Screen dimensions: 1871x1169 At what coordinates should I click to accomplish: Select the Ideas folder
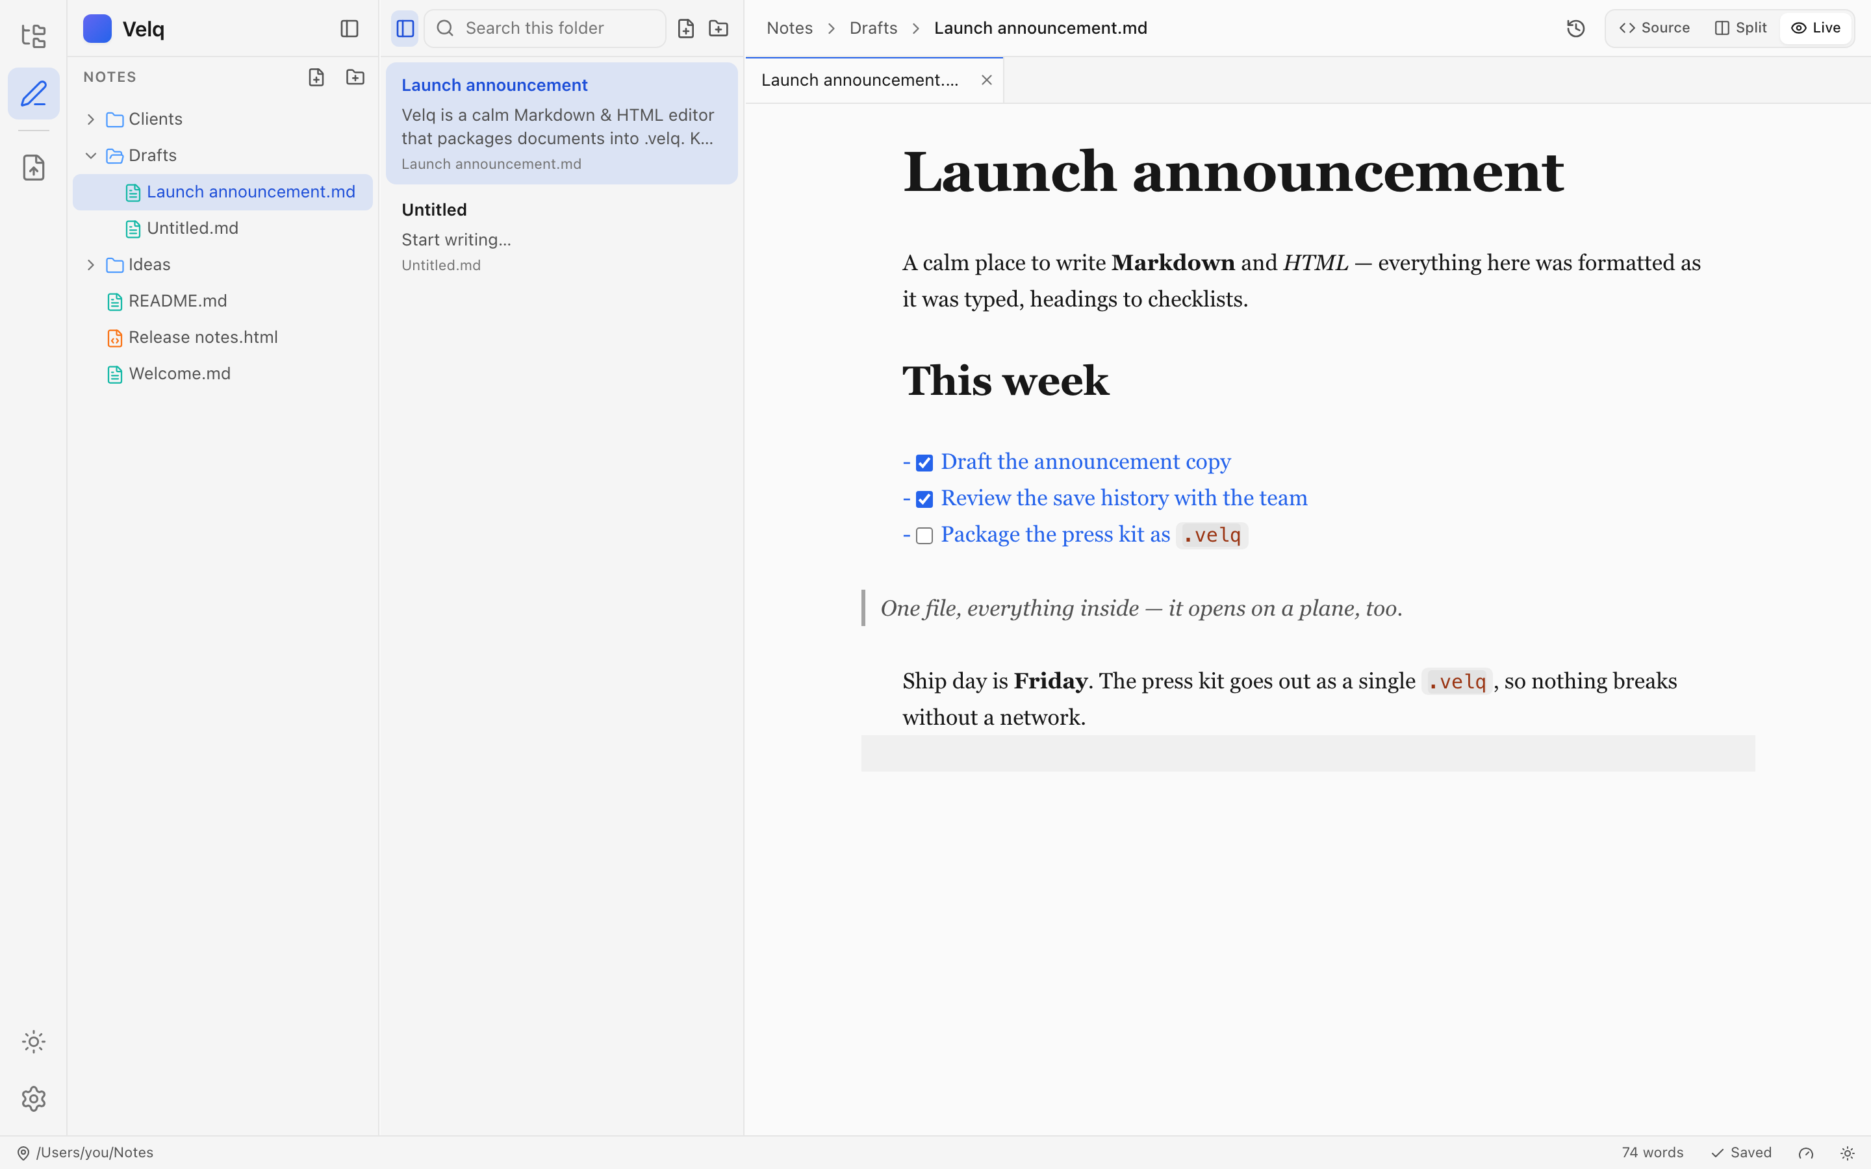[223, 264]
